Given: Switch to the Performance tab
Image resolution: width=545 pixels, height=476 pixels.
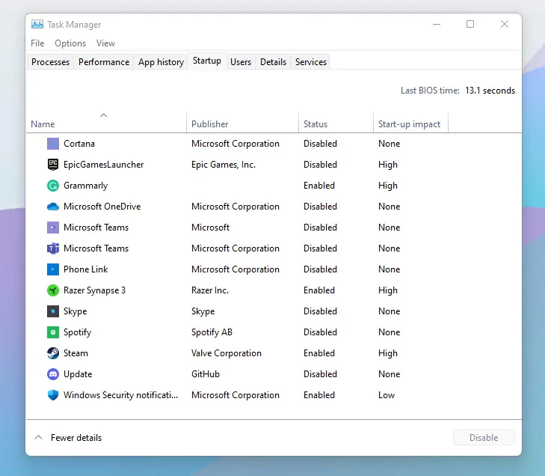Looking at the screenshot, I should click(104, 62).
